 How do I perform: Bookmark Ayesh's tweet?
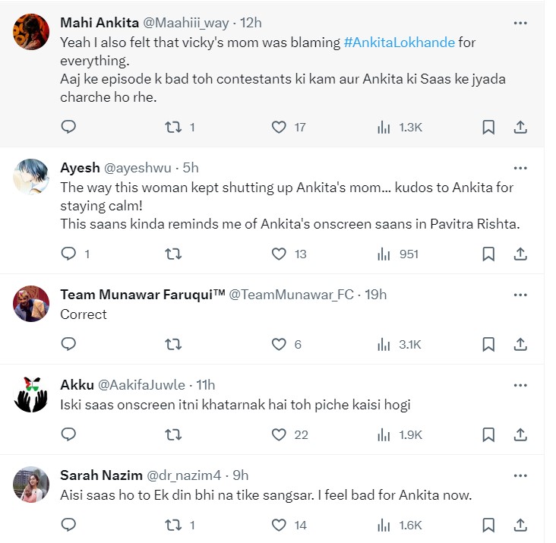(x=488, y=254)
